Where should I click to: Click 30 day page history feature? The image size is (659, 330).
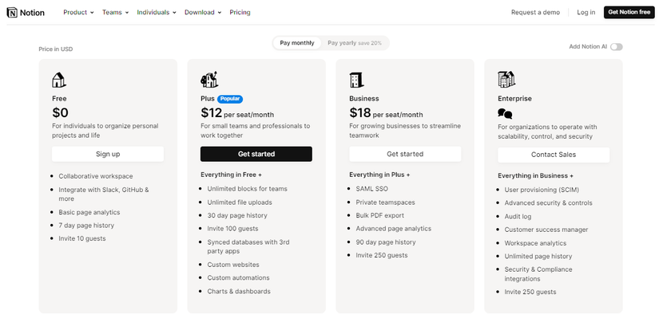(237, 215)
